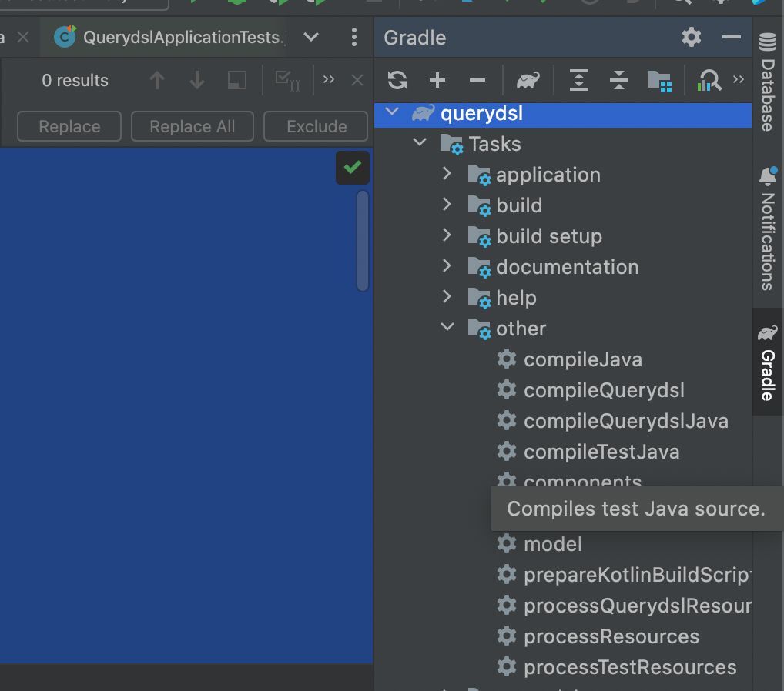The height and width of the screenshot is (691, 784).
Task: Open Gradle panel settings gear
Action: coord(692,38)
